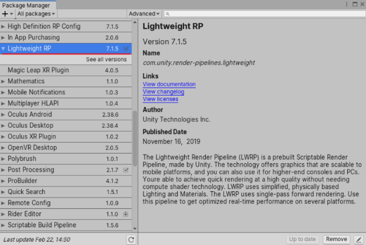Image resolution: width=366 pixels, height=245 pixels.
Task: Click Lightweight RP installed checkmark icon
Action: pos(126,49)
